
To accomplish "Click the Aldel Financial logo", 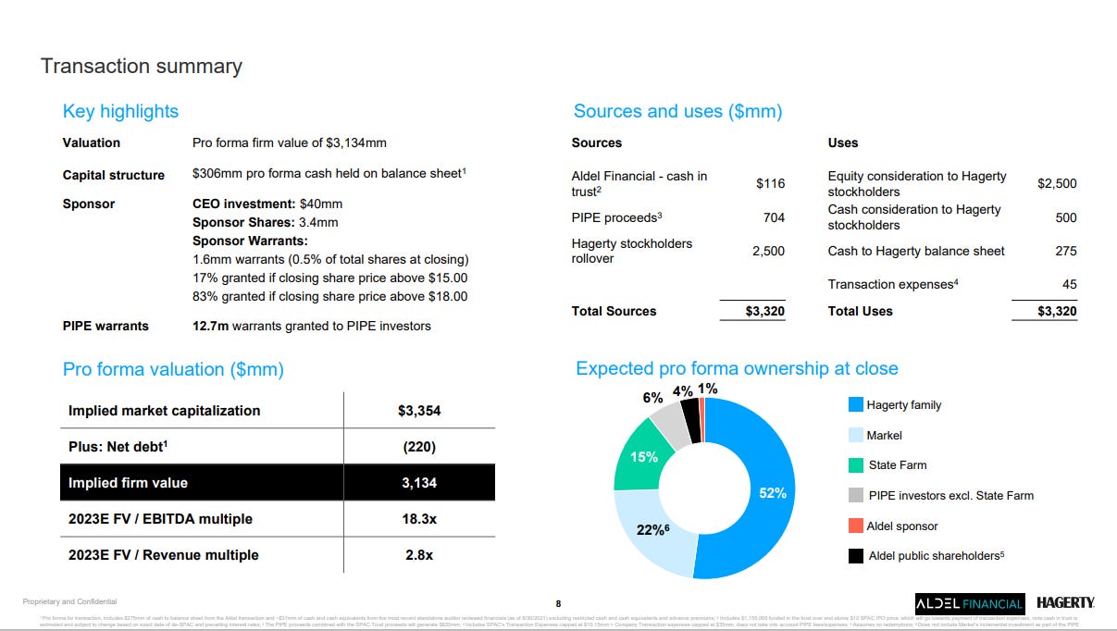I will coord(970,603).
